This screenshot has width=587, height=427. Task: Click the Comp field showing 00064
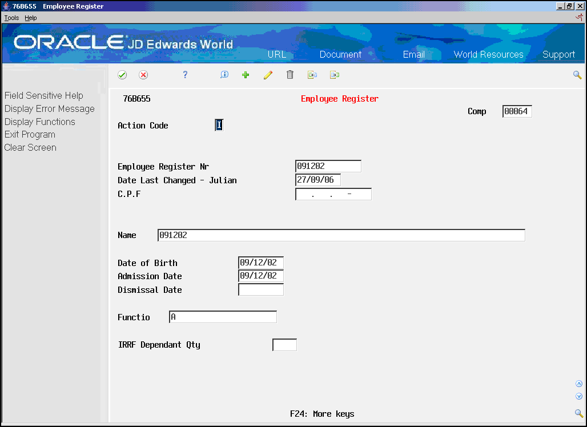(x=517, y=111)
